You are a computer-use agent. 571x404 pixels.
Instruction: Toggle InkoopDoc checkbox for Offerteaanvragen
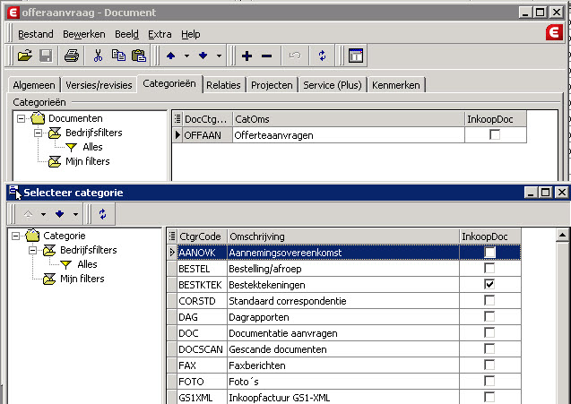(495, 134)
